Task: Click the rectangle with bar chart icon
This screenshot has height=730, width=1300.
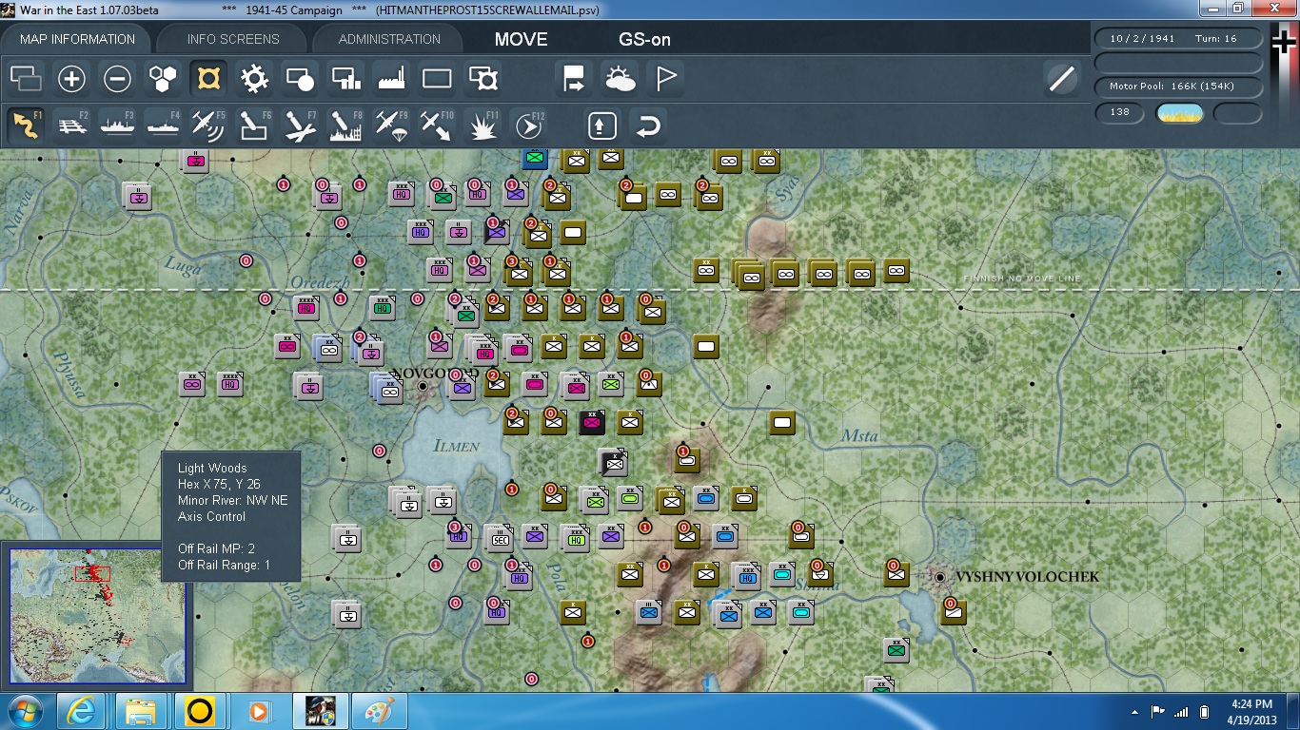Action: 345,79
